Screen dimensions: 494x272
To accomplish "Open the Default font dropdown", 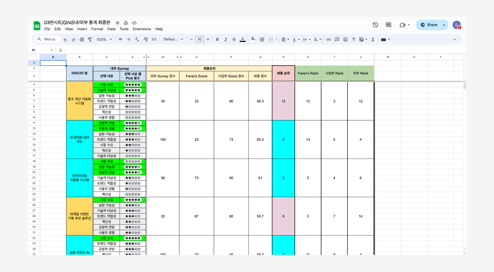I will pos(173,39).
